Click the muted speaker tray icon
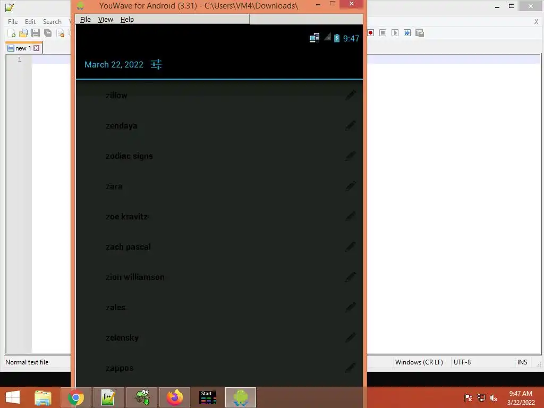 coord(494,397)
